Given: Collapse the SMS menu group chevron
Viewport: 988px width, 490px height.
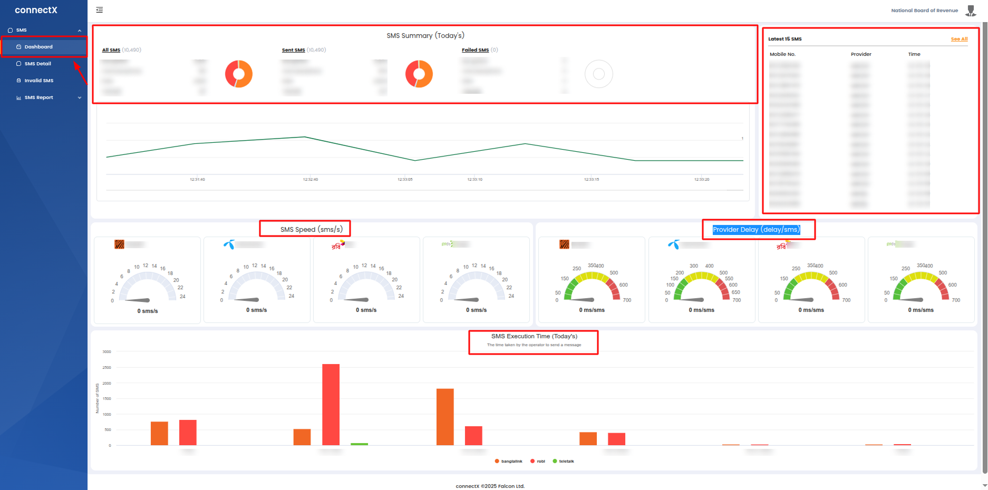Looking at the screenshot, I should 80,31.
